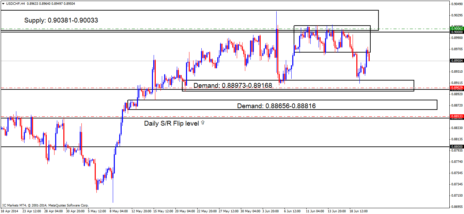Click the 0.89705 price scale value
The width and height of the screenshot is (464, 214).
click(x=457, y=49)
